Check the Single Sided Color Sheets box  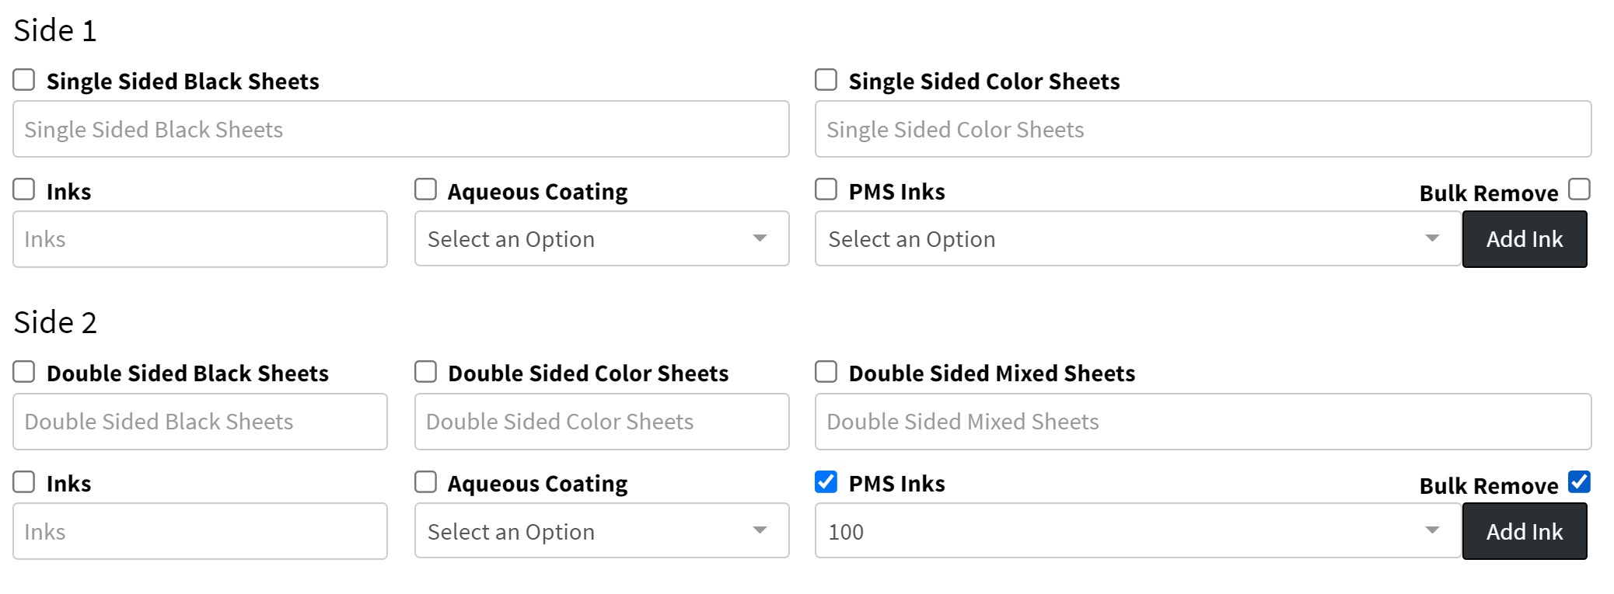[x=826, y=80]
